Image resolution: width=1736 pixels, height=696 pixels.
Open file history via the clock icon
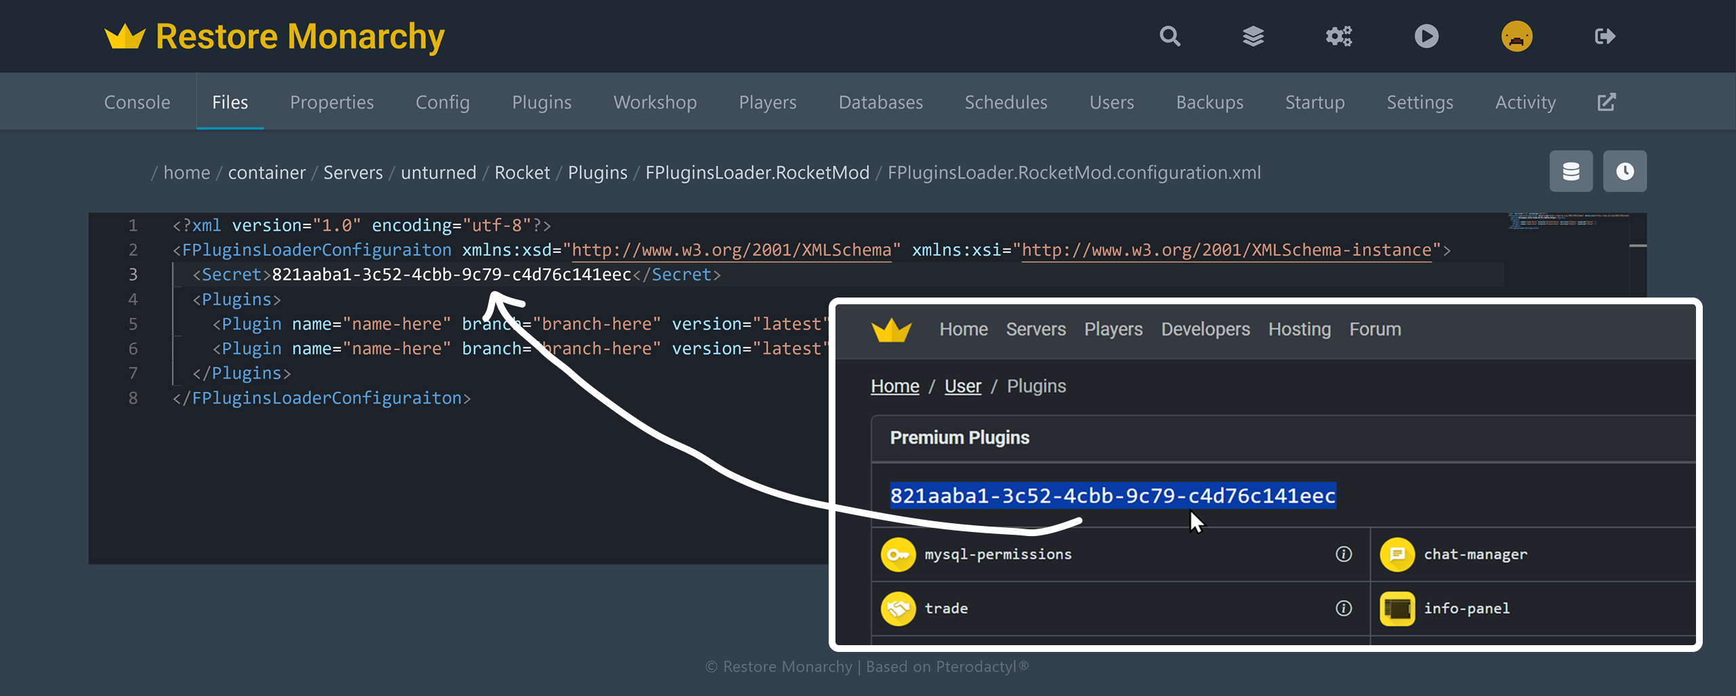click(x=1625, y=171)
